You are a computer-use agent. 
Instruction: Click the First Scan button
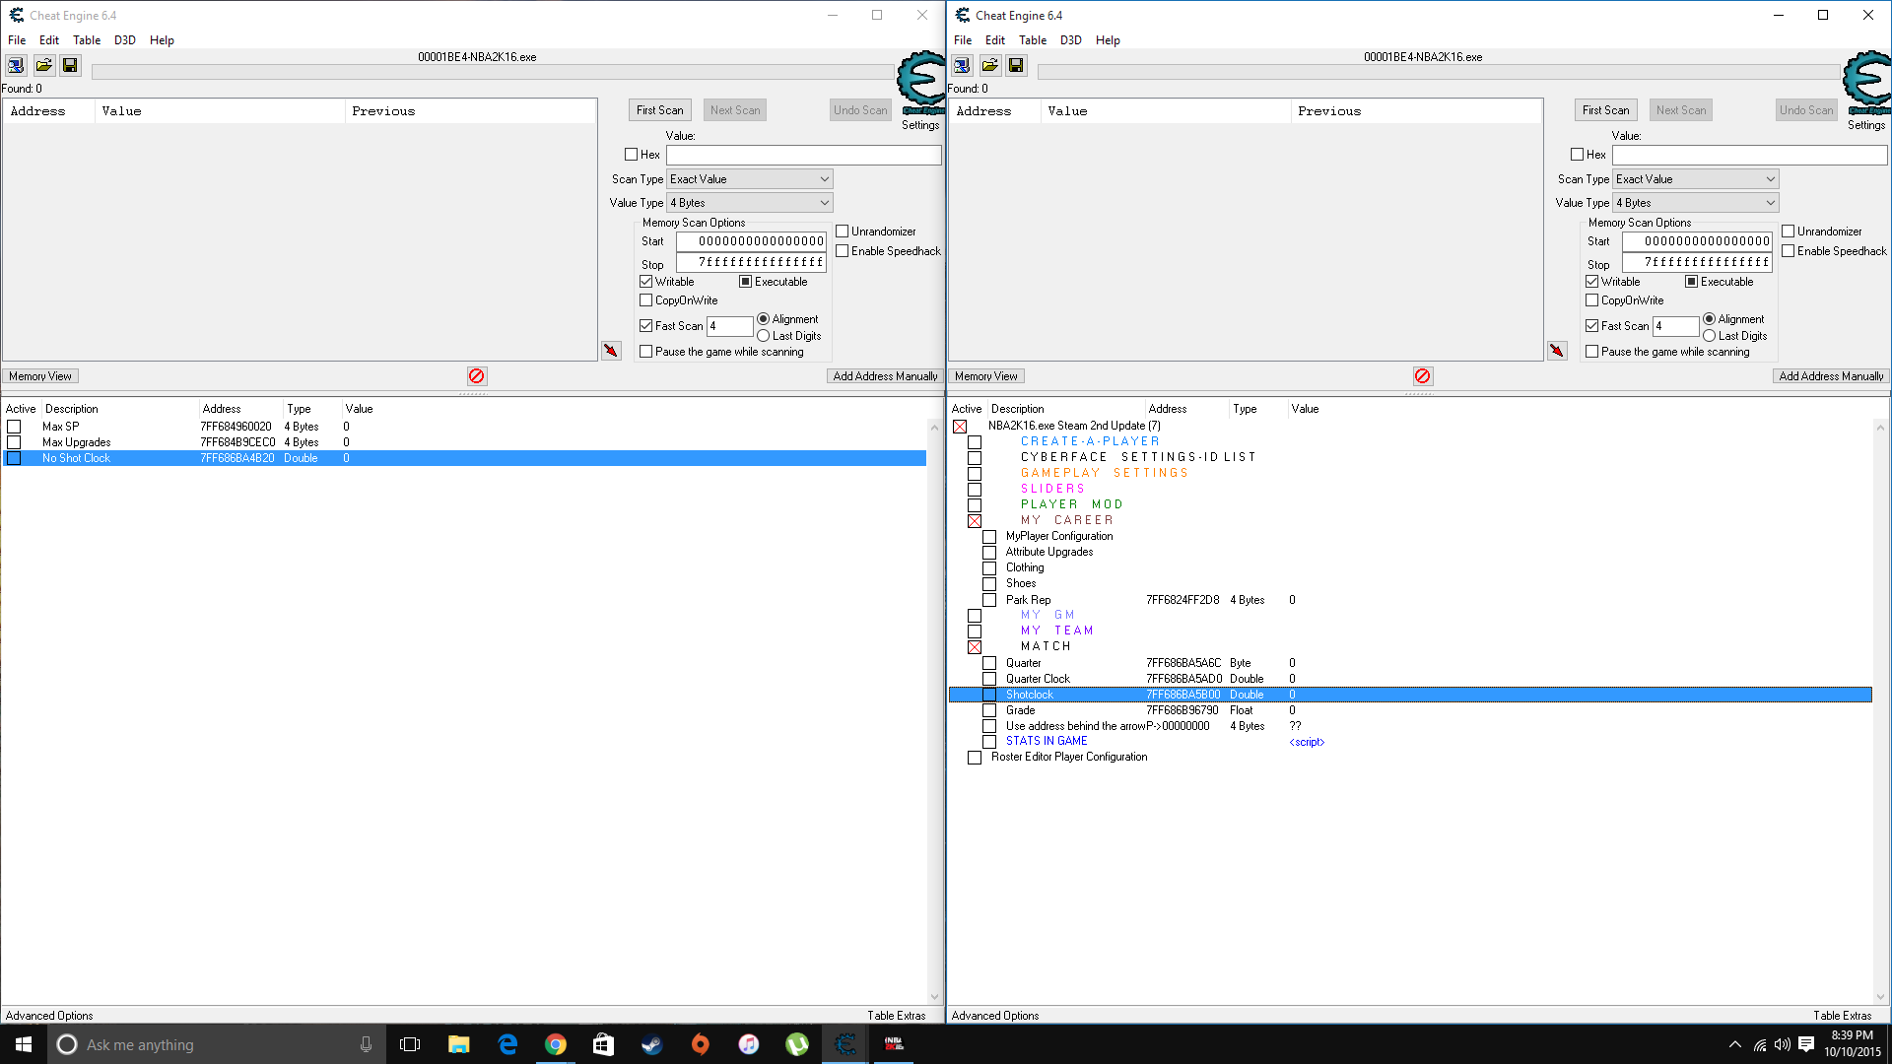click(659, 109)
